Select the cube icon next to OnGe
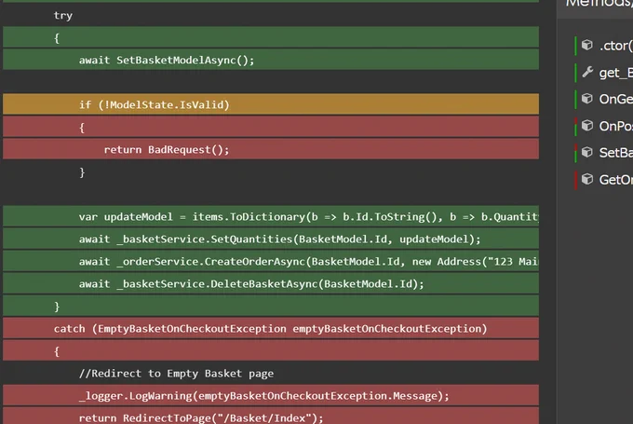 tap(587, 99)
